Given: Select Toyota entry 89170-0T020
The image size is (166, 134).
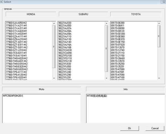Looking at the screenshot, I should [x=118, y=45].
